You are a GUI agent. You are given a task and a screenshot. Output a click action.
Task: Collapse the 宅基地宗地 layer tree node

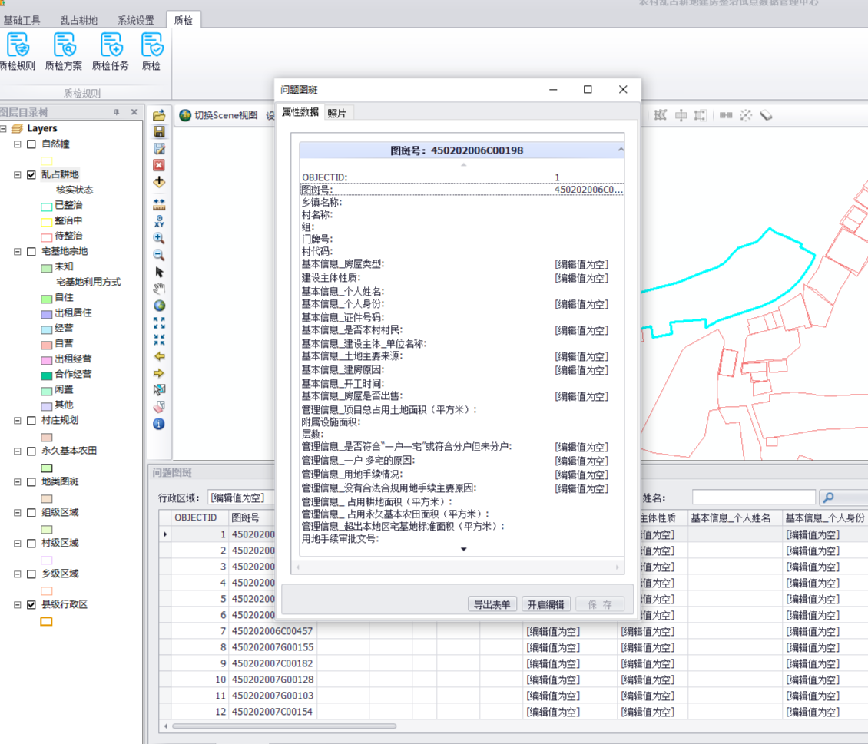tap(17, 252)
